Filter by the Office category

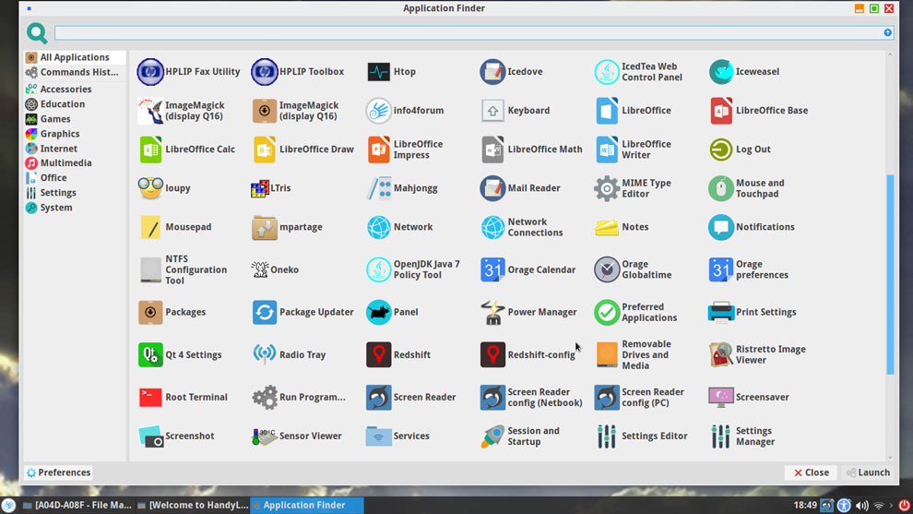75,178
